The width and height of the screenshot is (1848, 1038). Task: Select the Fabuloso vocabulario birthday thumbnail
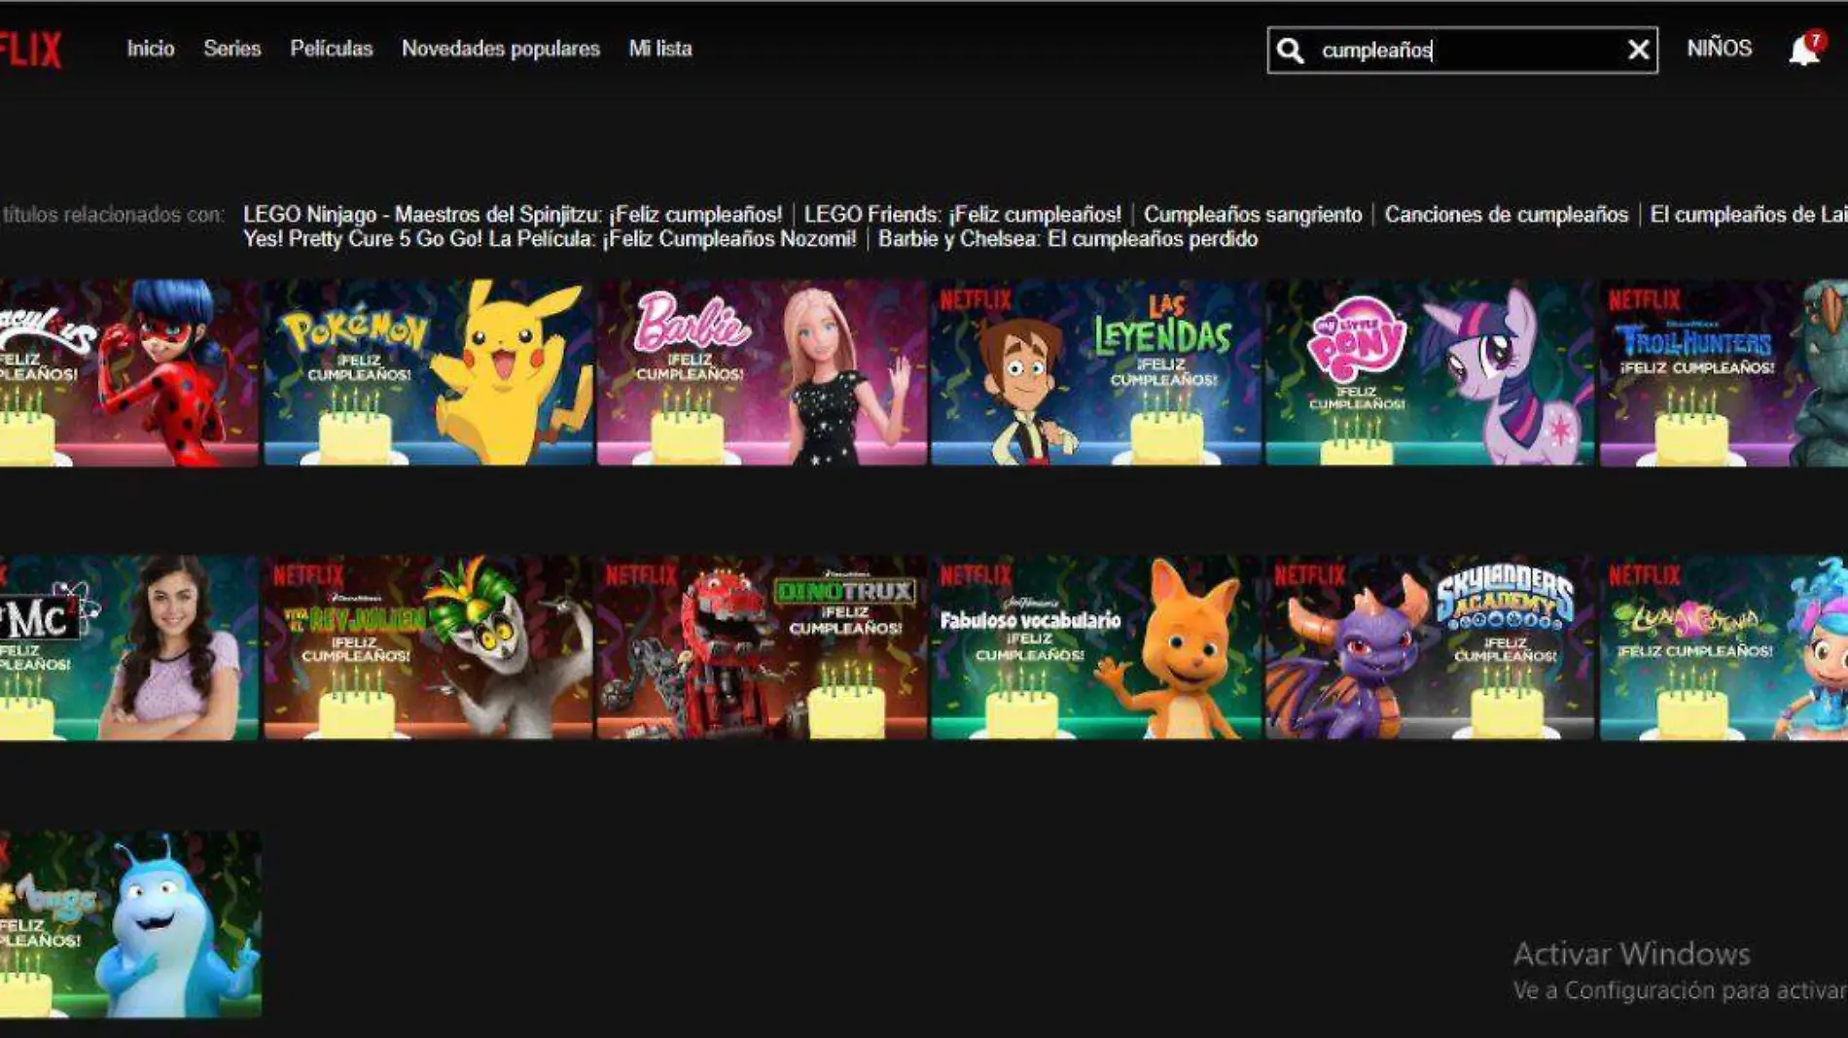coord(1096,647)
